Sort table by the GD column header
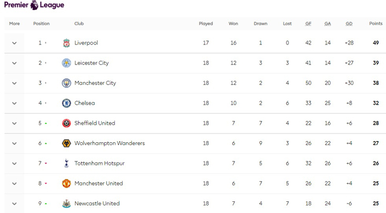Screen dimensions: 386x213 click(349, 23)
